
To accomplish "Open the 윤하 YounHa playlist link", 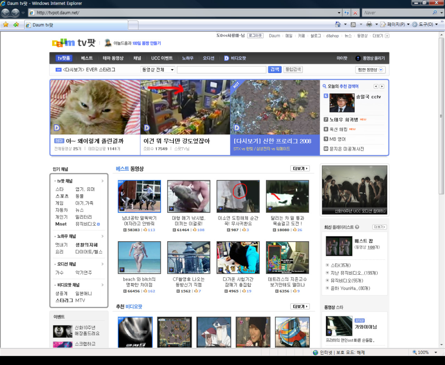I will coord(350,289).
